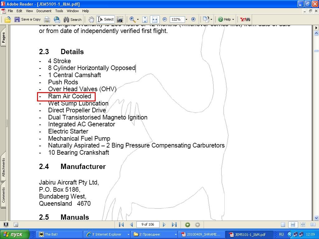Go to the next page arrow
Viewport: 319px width, 239px height.
[164, 225]
